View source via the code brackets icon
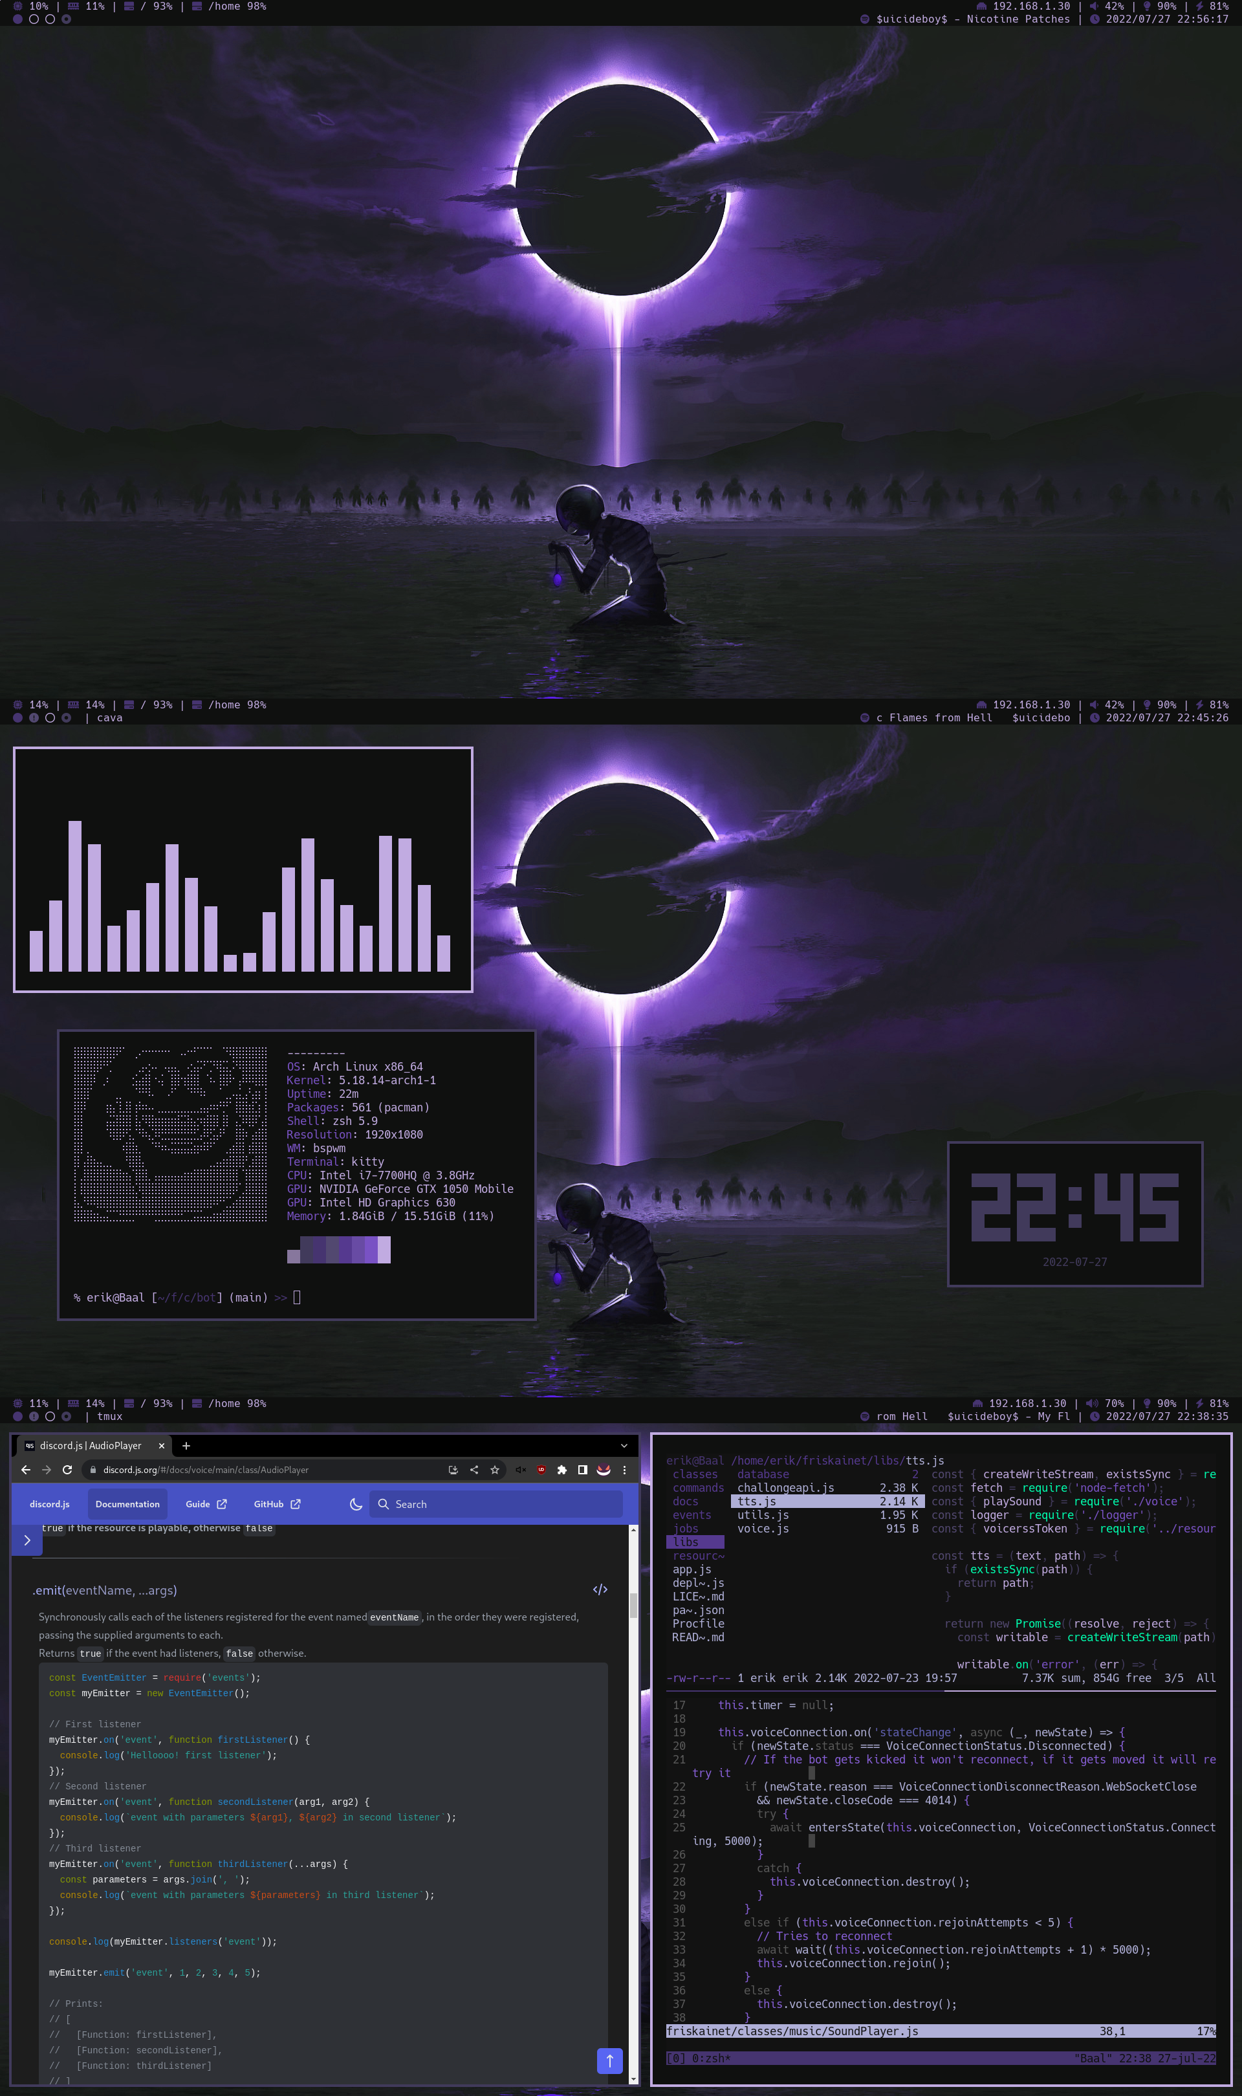The image size is (1242, 2096). [600, 1589]
